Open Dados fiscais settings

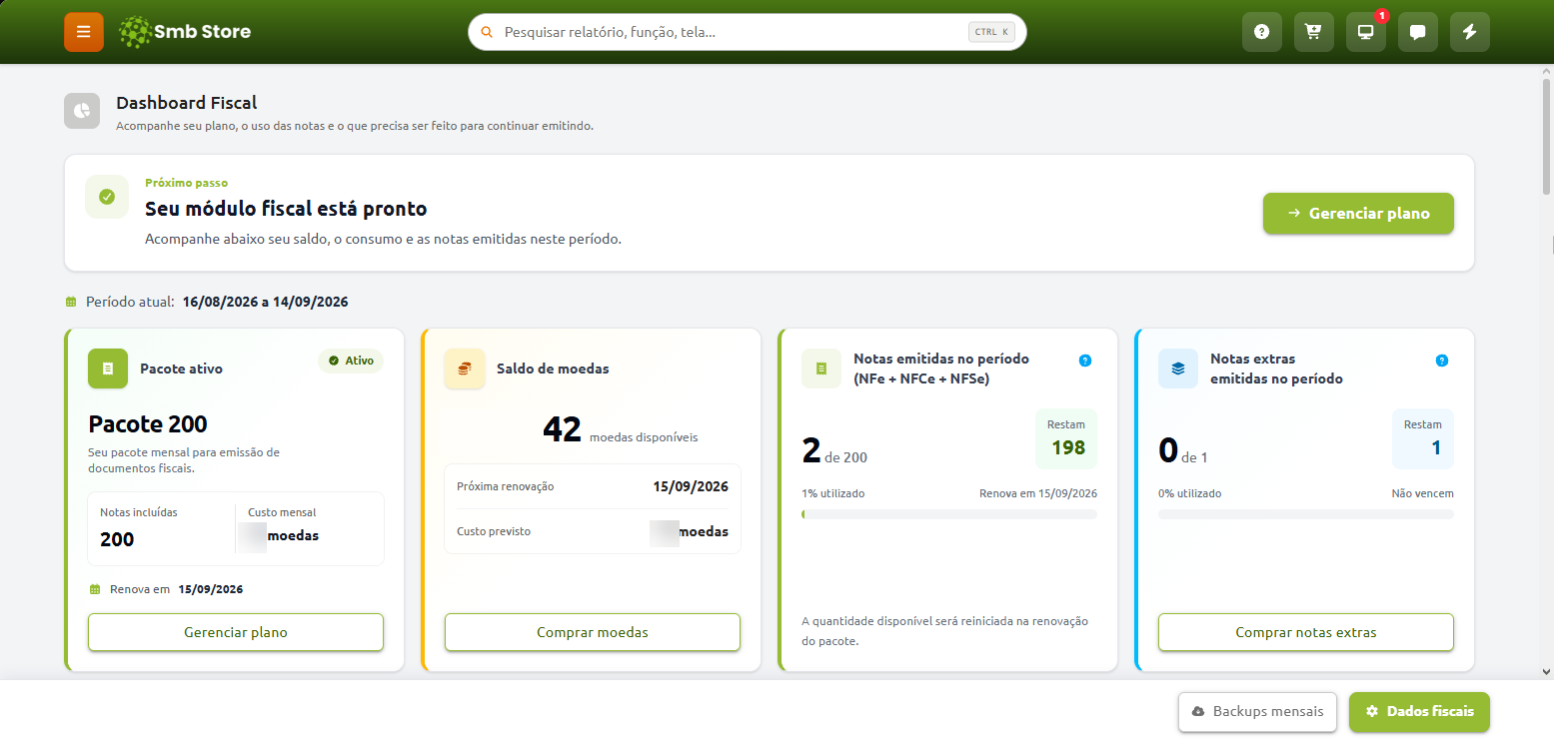coord(1419,712)
